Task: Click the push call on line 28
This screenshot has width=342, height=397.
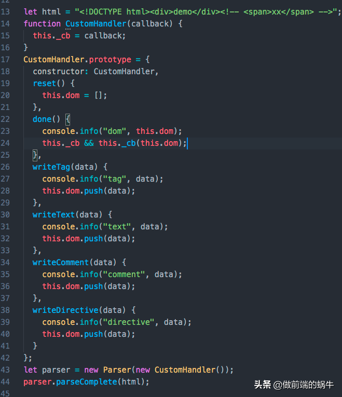Action: pos(93,191)
